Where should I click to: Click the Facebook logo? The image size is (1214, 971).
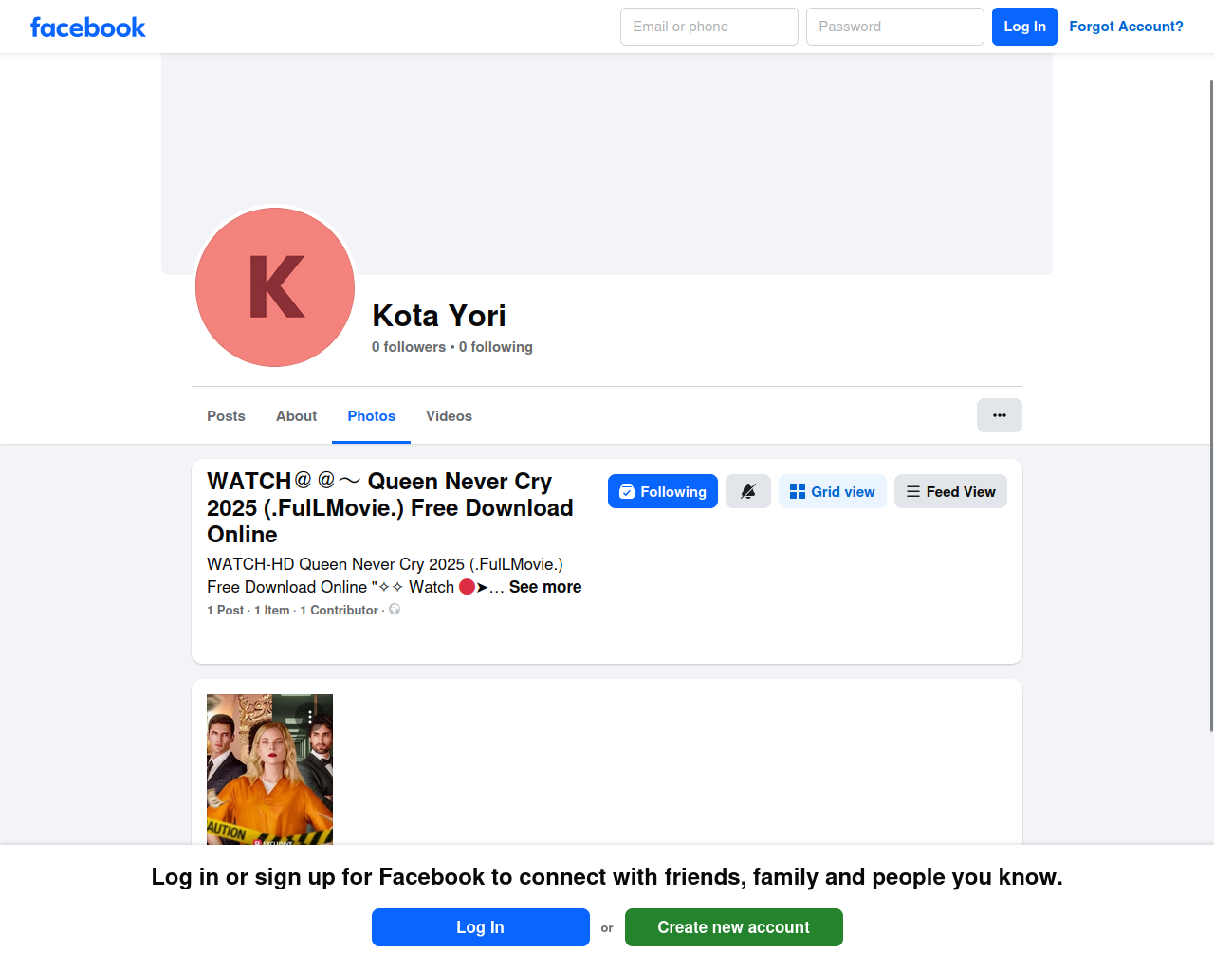pos(87,27)
